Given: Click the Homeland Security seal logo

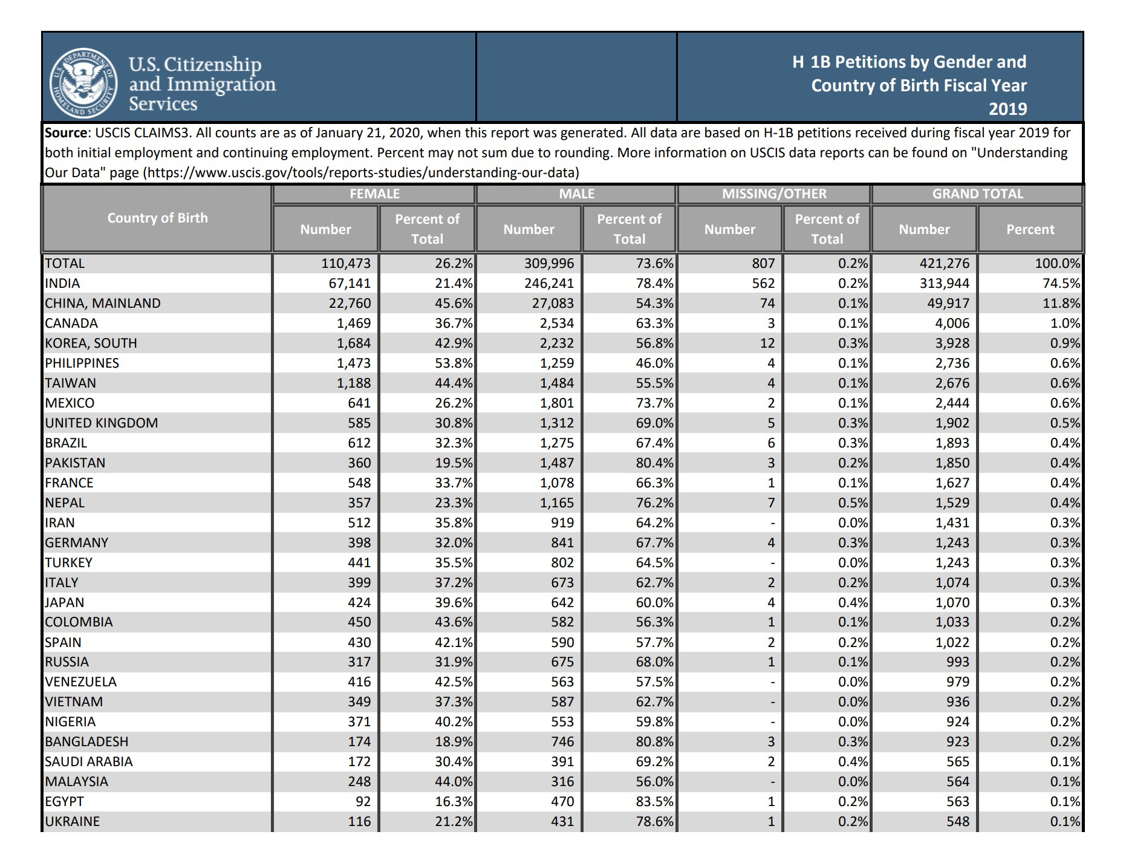Looking at the screenshot, I should tap(83, 83).
